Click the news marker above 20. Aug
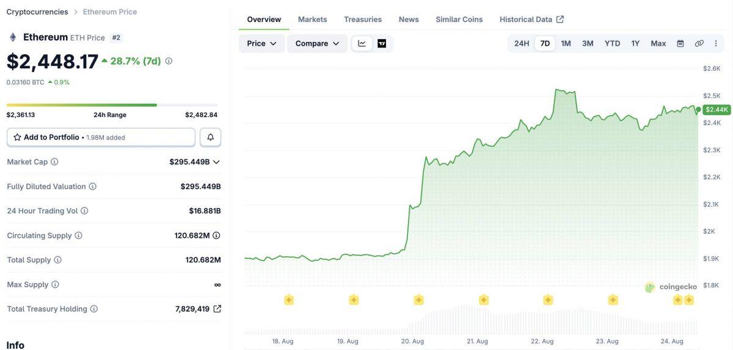 click(x=418, y=299)
